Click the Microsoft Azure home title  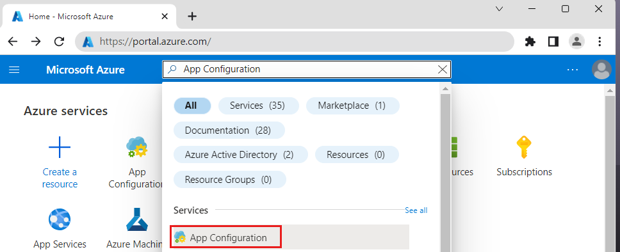pyautogui.click(x=85, y=70)
